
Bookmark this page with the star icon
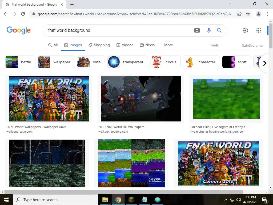click(248, 14)
